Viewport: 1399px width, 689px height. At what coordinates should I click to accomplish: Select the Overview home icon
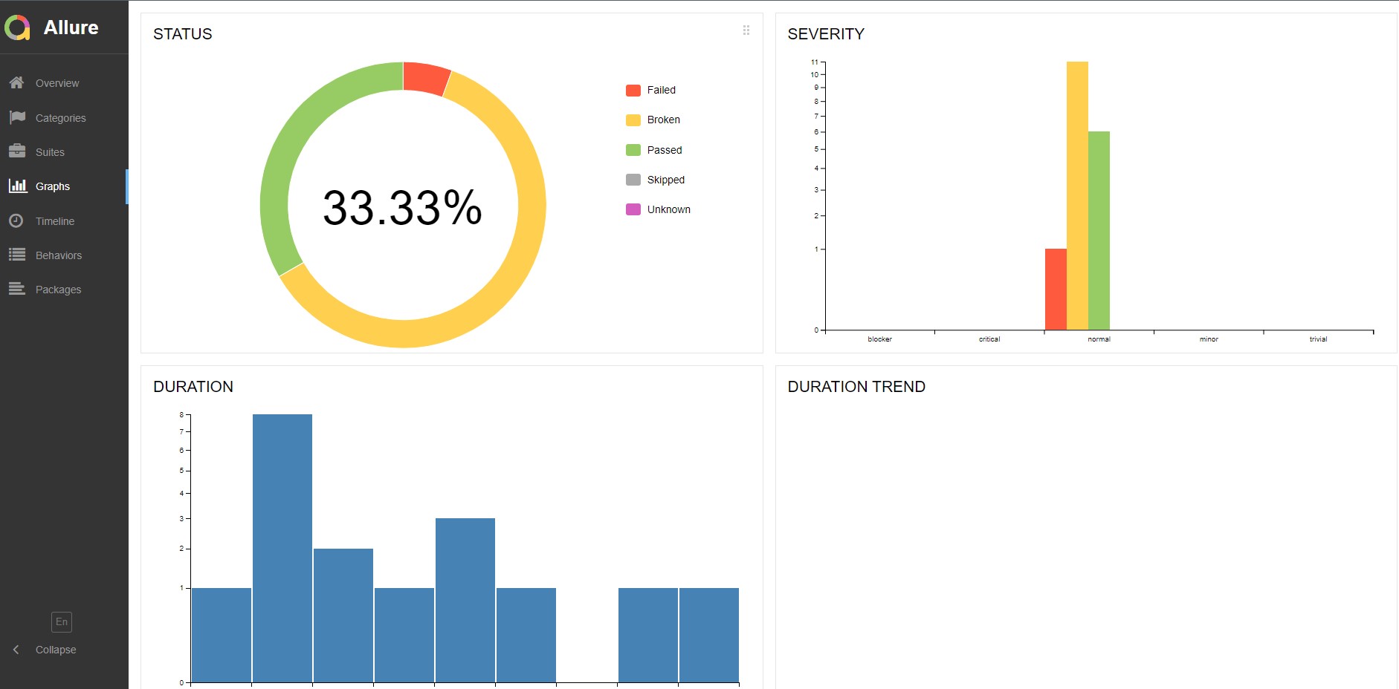[16, 82]
